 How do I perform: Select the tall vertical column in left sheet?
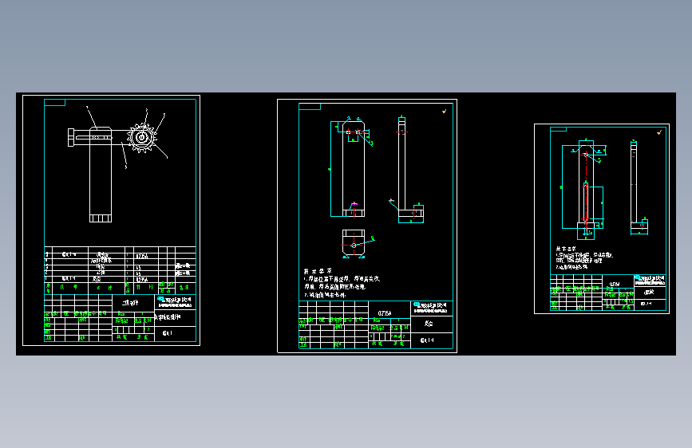coord(101,175)
